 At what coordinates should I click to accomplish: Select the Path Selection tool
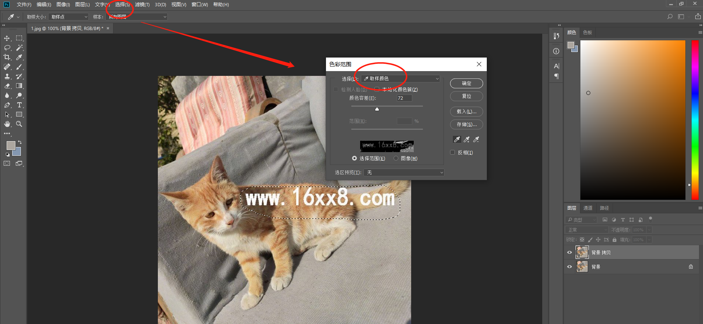click(x=7, y=114)
